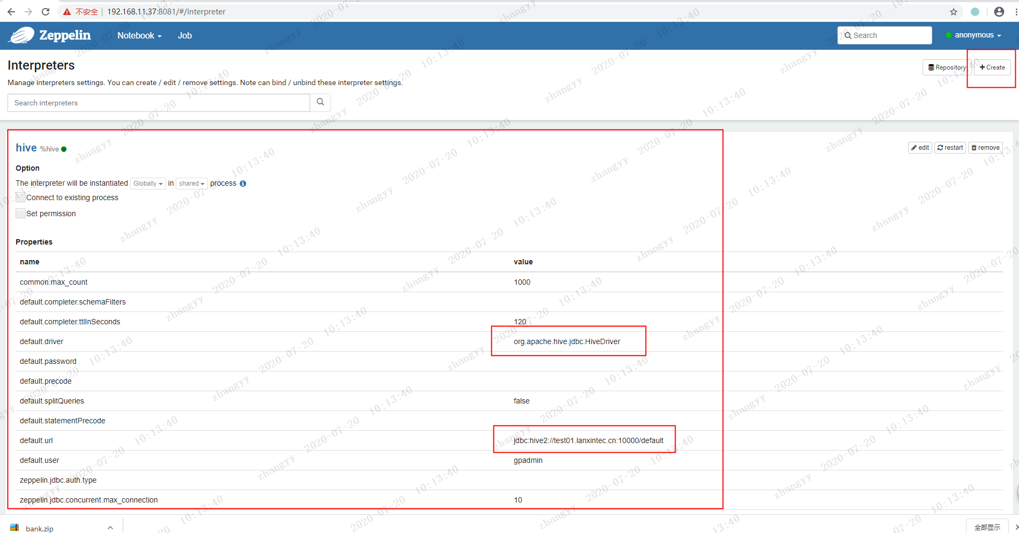Toggle Connect to existing process checkbox
The image size is (1019, 533).
click(x=20, y=197)
